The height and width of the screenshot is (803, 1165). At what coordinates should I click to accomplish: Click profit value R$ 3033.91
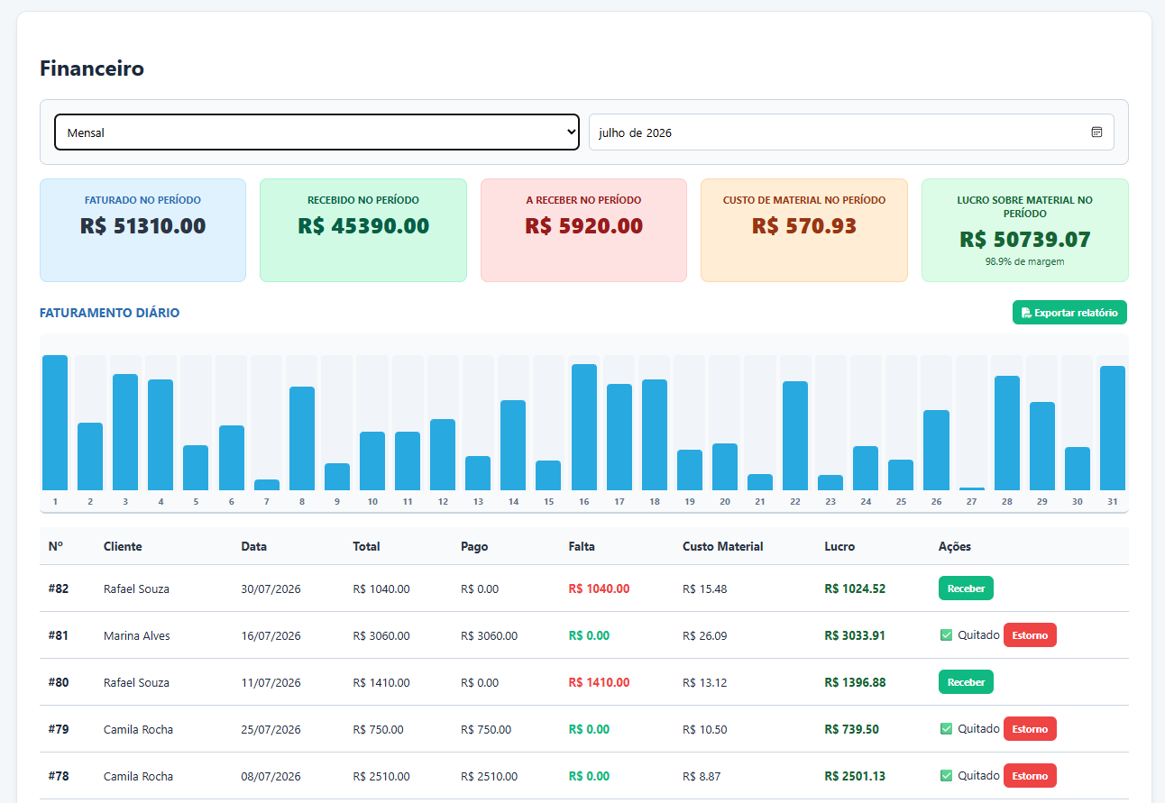point(855,635)
